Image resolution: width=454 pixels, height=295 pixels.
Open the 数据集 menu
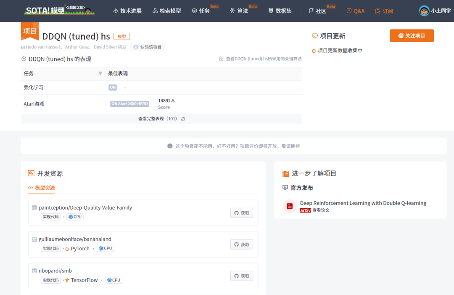pos(280,11)
